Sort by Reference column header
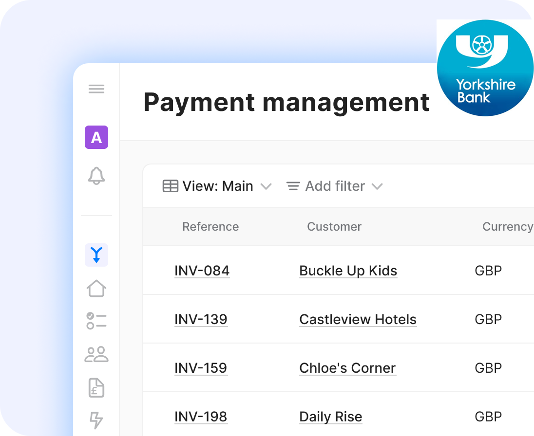 [210, 227]
